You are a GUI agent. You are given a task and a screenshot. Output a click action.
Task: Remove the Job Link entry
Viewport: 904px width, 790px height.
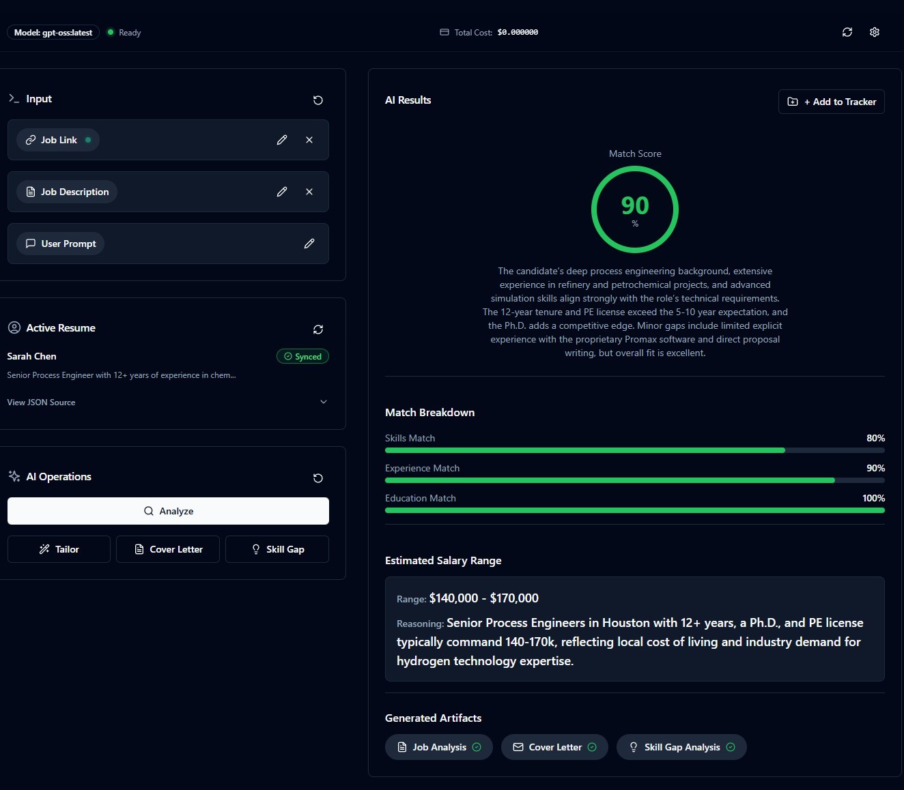pyautogui.click(x=309, y=140)
